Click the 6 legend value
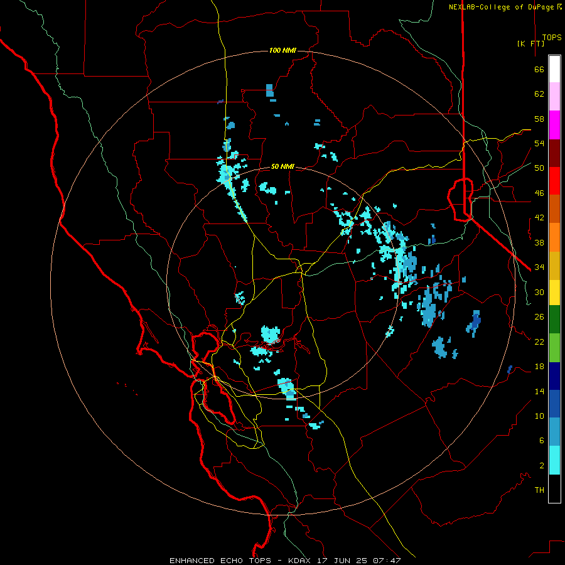The height and width of the screenshot is (565, 565). click(542, 441)
